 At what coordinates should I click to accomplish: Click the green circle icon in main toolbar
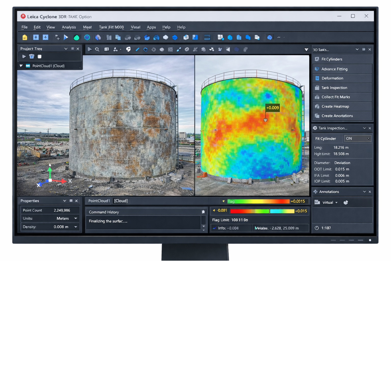point(76,38)
